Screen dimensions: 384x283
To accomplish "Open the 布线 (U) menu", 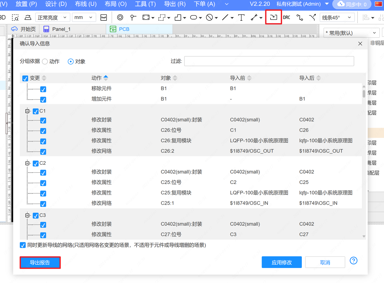I will pyautogui.click(x=86, y=4).
